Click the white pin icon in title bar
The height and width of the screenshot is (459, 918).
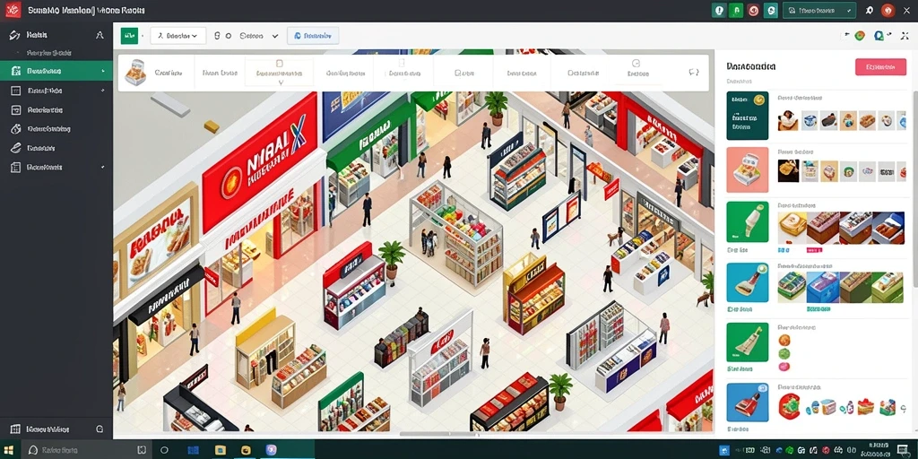click(x=870, y=11)
